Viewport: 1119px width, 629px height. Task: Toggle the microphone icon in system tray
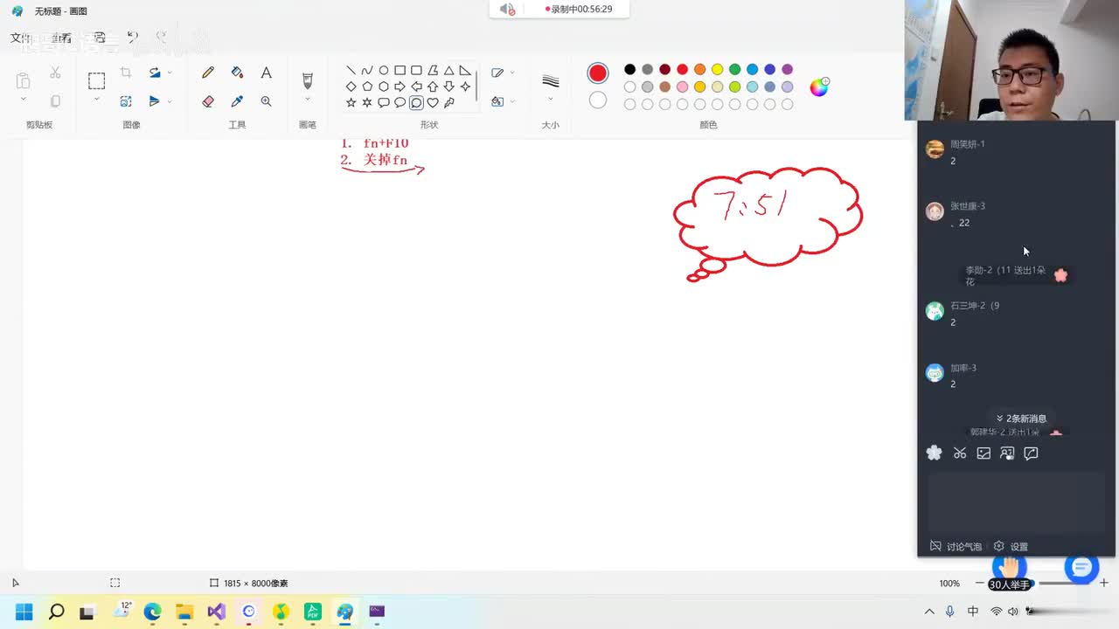[x=949, y=612]
